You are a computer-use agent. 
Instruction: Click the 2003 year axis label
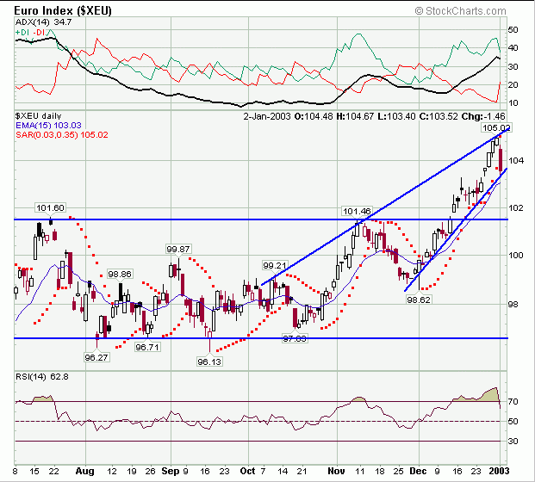pos(500,472)
